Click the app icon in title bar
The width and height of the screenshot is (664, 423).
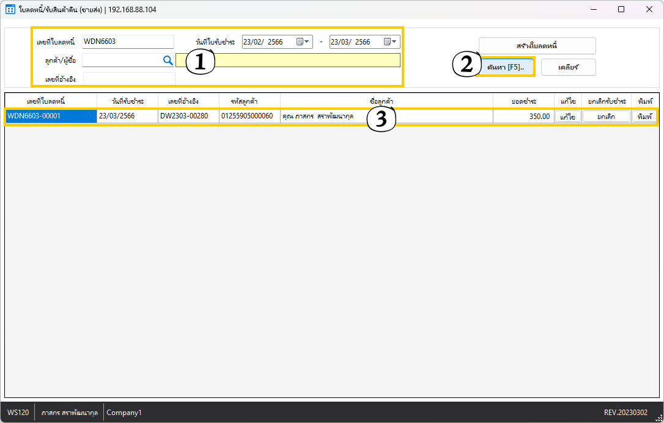click(x=10, y=9)
